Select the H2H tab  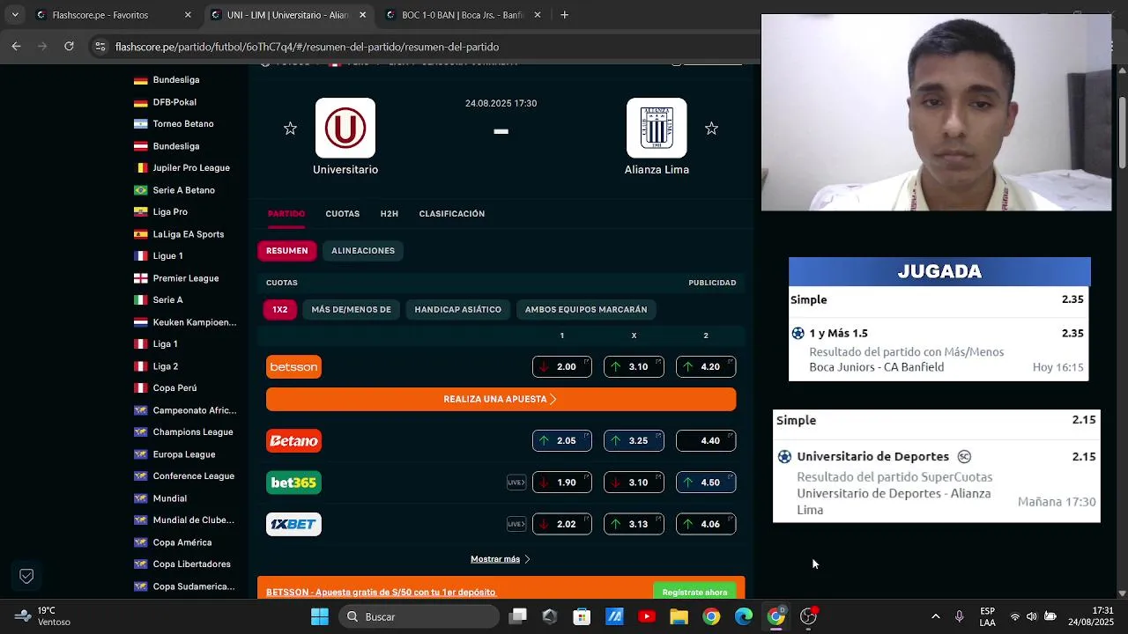[390, 214]
